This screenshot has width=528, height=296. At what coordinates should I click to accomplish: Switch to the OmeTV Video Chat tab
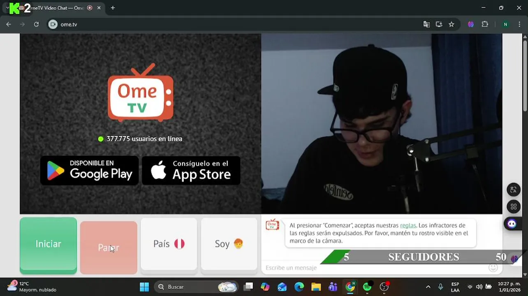[58, 8]
